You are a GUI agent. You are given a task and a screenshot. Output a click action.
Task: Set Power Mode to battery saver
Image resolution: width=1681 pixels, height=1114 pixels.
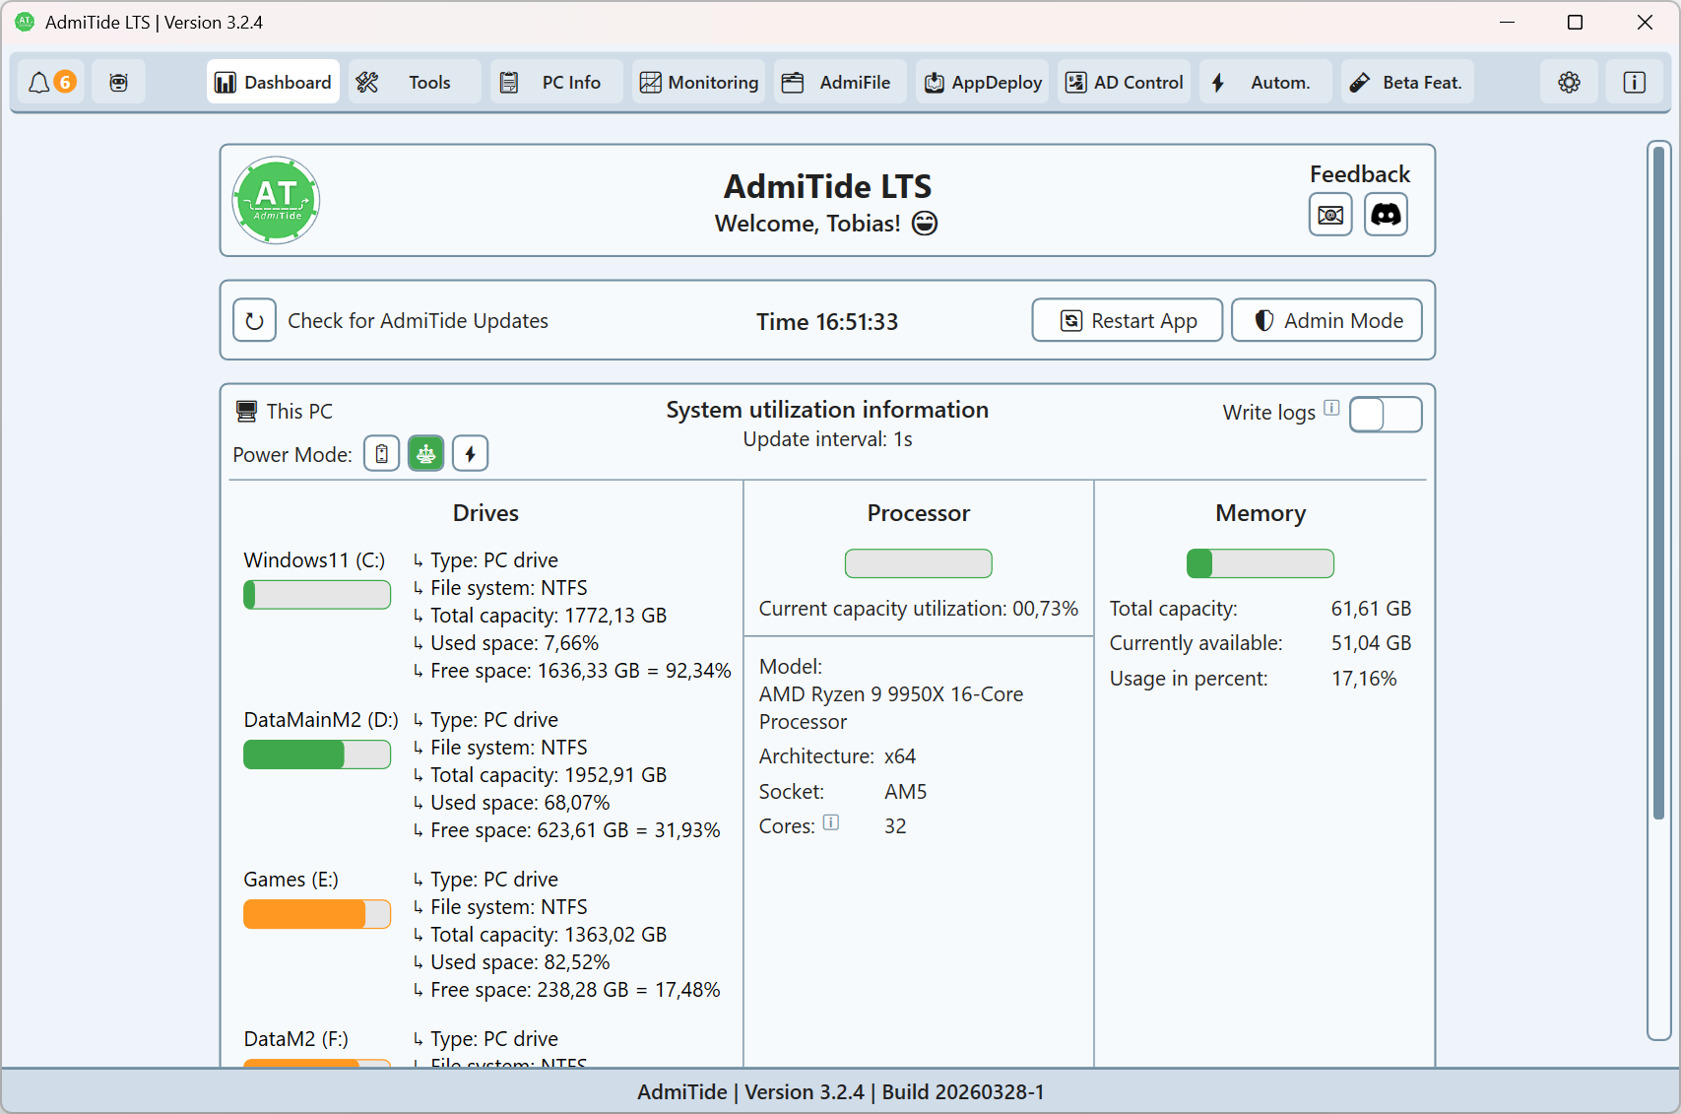(381, 453)
